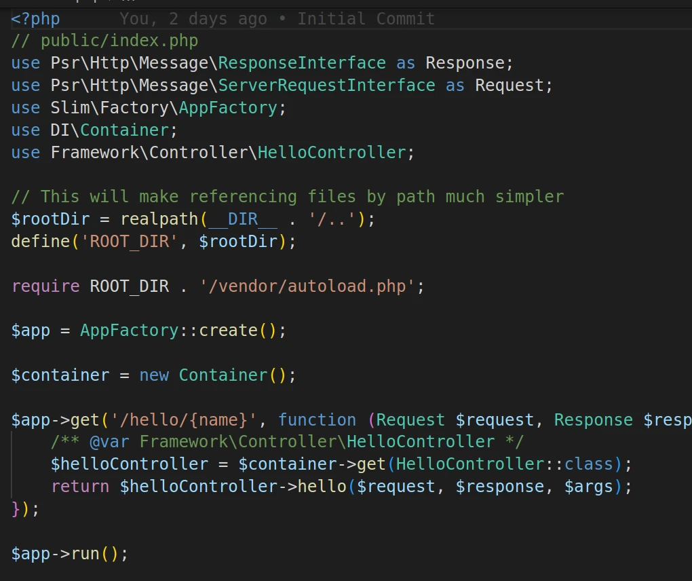The width and height of the screenshot is (692, 581).
Task: Click ResponseInterface in the use statement
Action: (x=302, y=63)
